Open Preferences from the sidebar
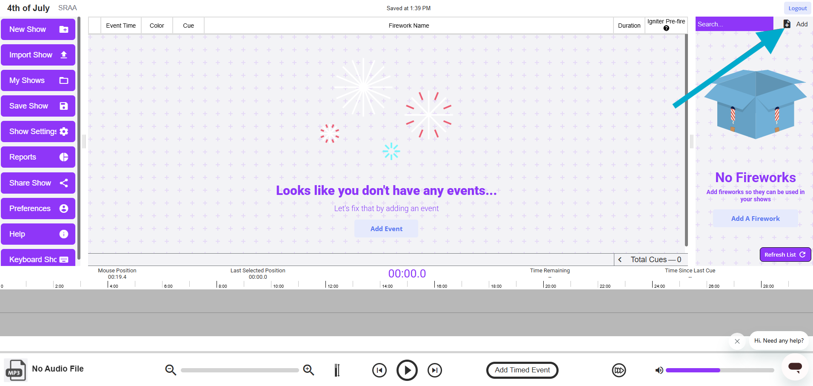813x386 pixels. (64, 208)
